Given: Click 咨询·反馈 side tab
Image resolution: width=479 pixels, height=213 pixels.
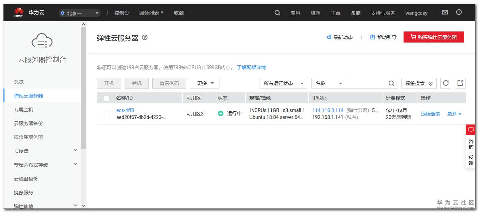Looking at the screenshot, I should click(x=471, y=152).
